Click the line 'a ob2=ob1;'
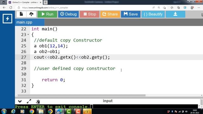 [x=47, y=52]
